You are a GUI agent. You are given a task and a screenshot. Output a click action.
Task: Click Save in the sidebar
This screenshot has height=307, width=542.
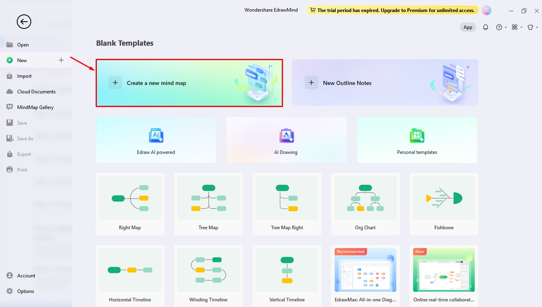(36, 123)
